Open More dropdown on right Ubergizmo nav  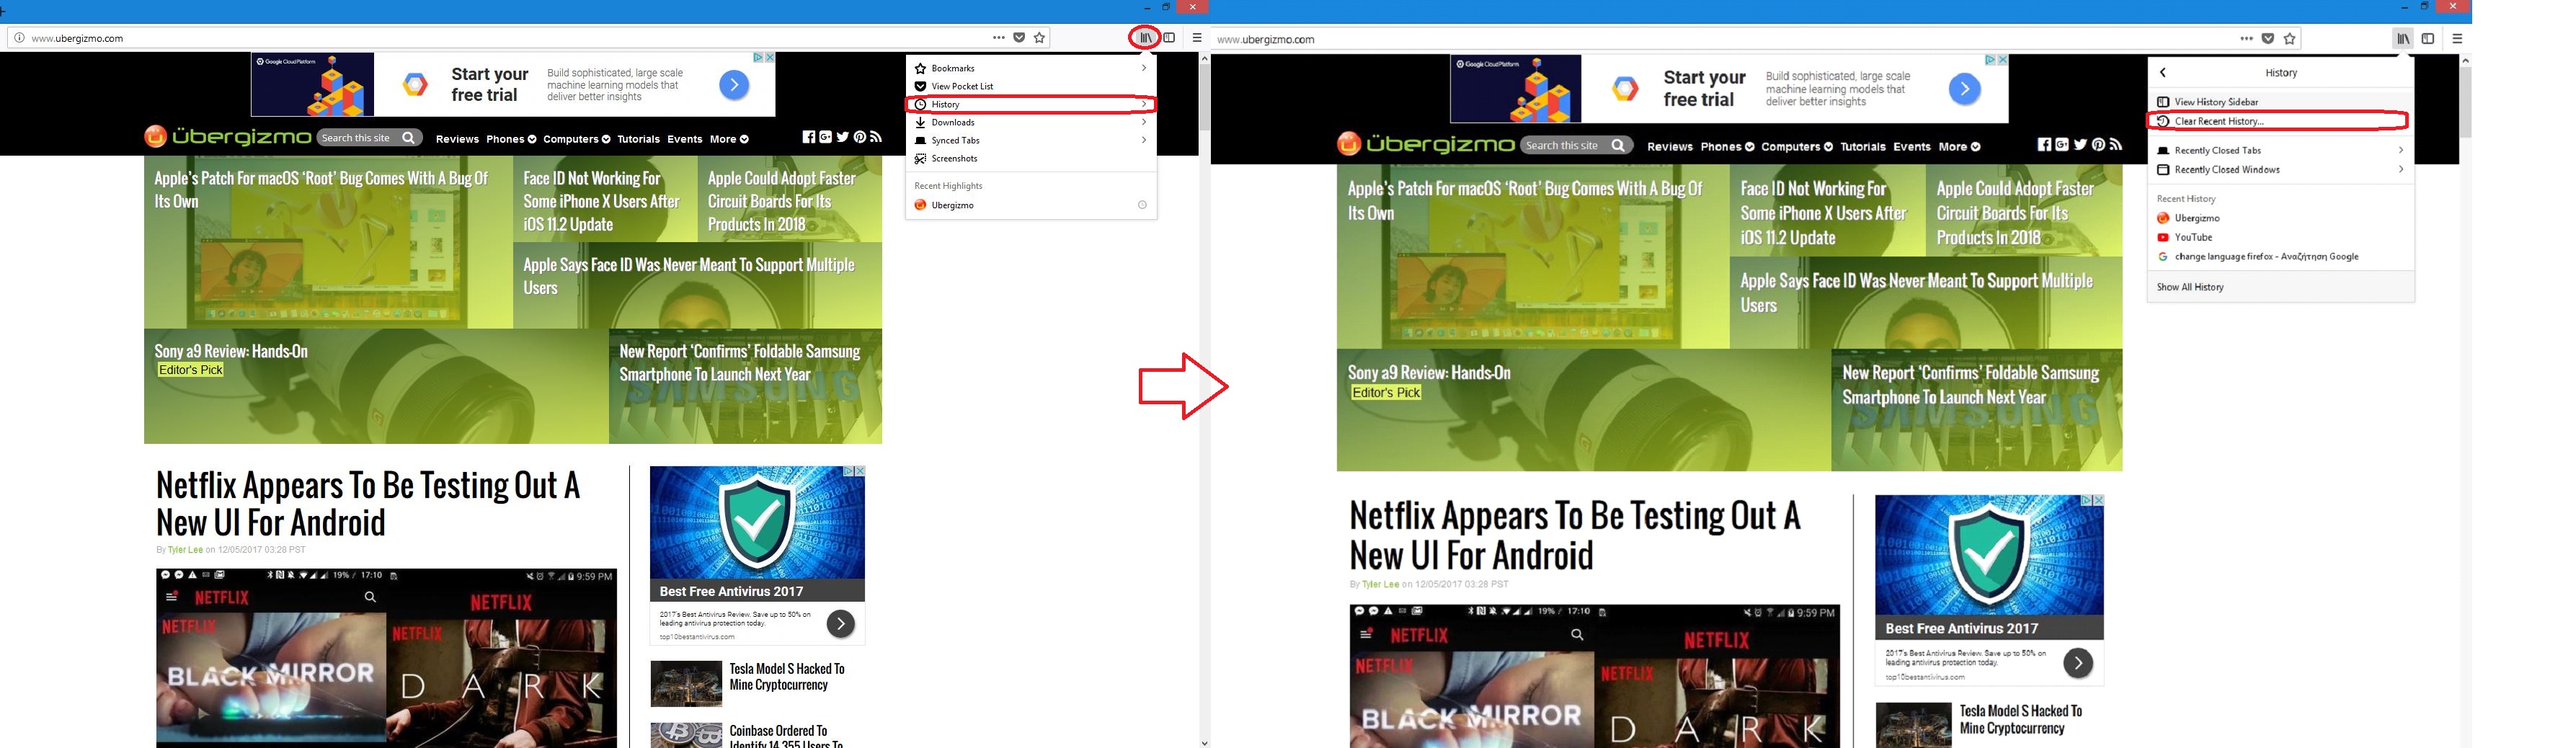(x=1959, y=147)
